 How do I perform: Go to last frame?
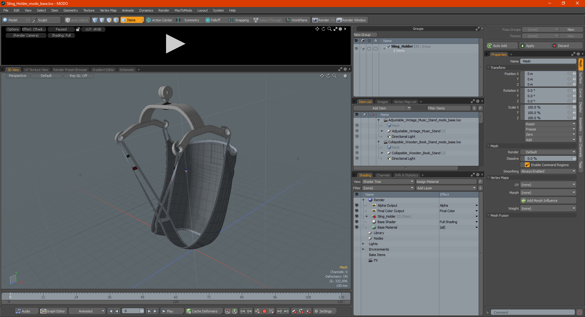tap(156, 311)
